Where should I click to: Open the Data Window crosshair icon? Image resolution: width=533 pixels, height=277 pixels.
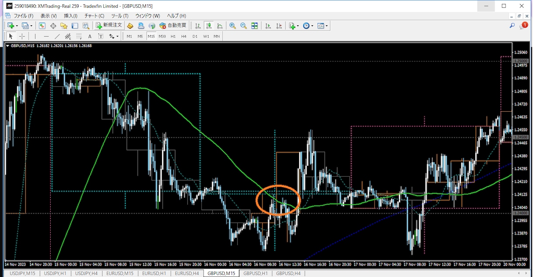53,26
